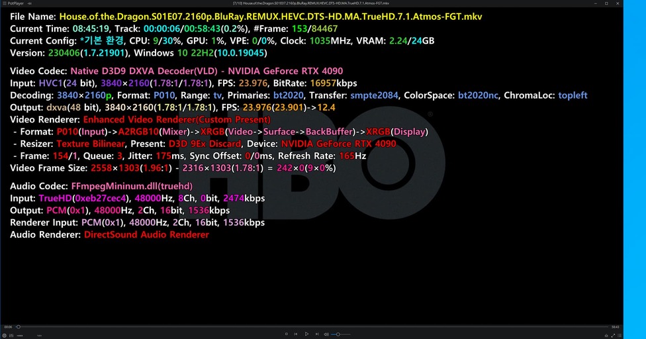This screenshot has height=339, width=646.
Task: Click the Current Time 08:45:19 value
Action: (91, 29)
